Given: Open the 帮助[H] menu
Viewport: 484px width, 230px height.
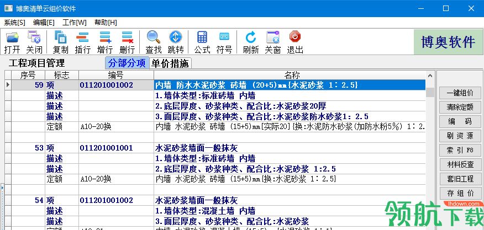Looking at the screenshot, I should pos(106,23).
